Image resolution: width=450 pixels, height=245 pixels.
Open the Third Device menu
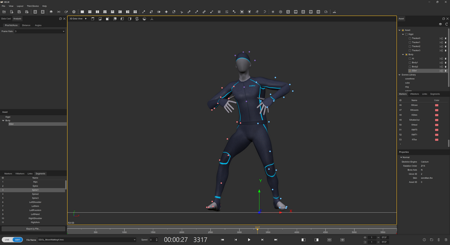(x=33, y=6)
